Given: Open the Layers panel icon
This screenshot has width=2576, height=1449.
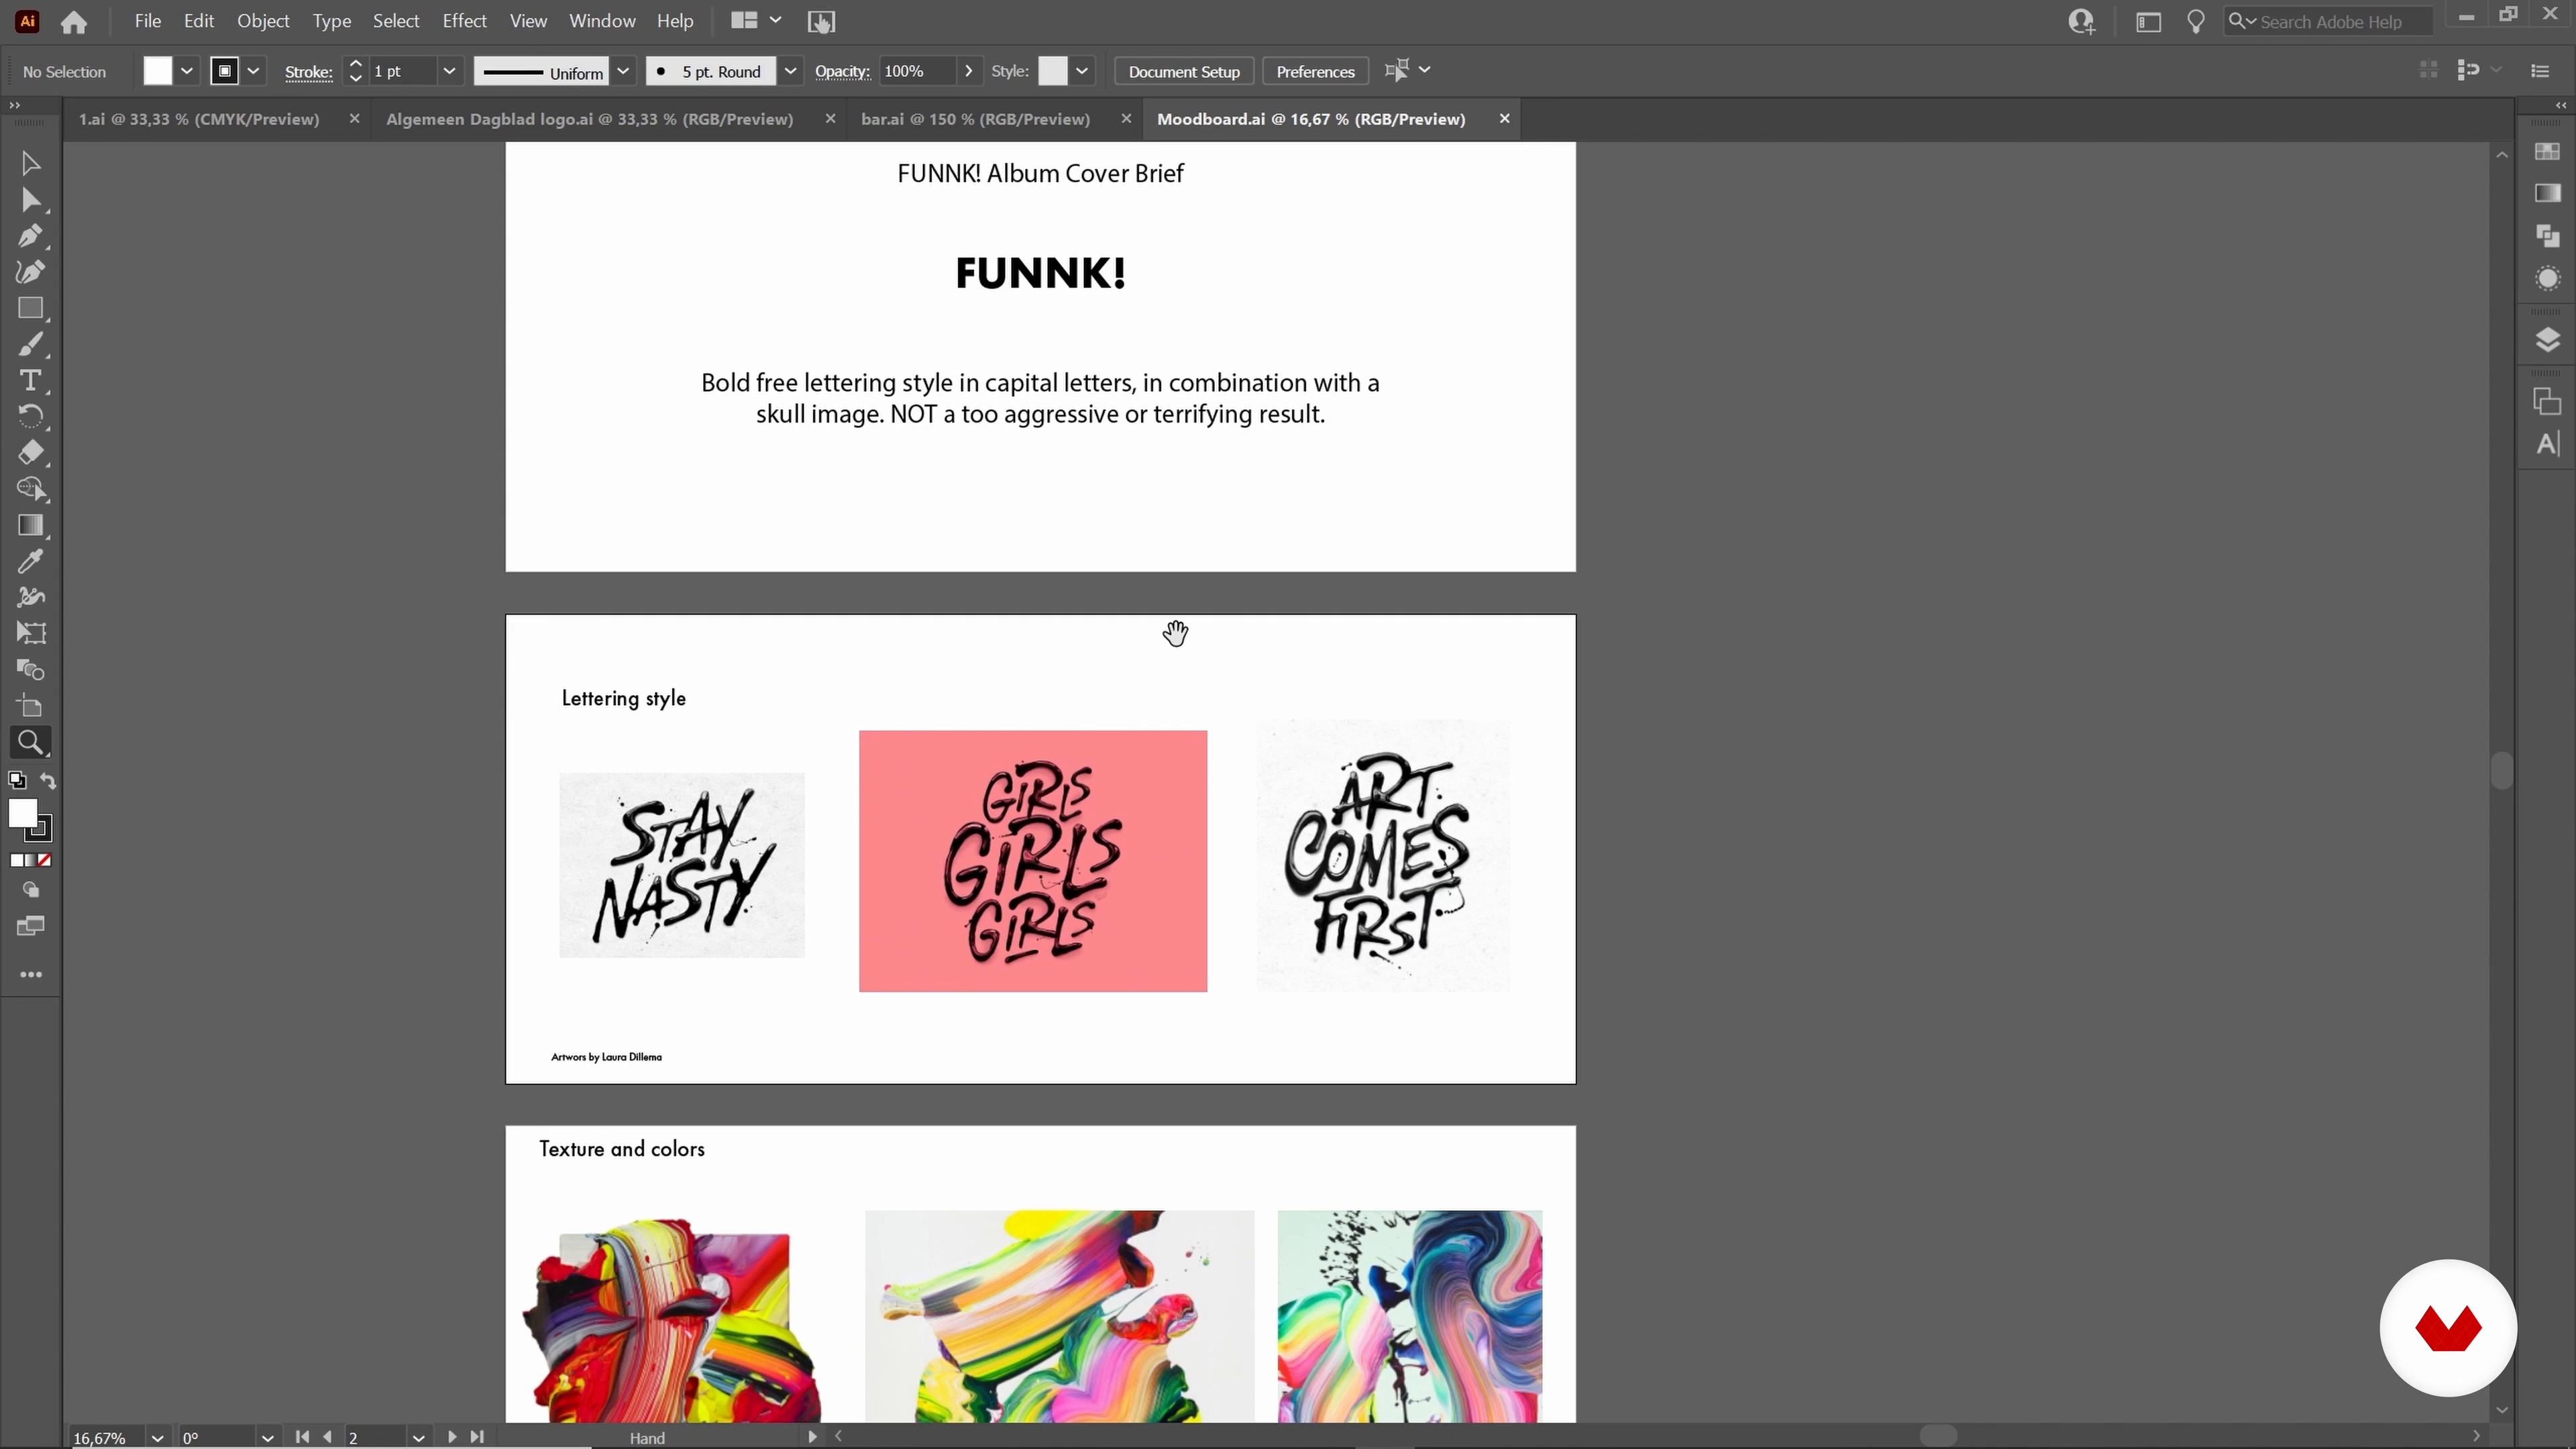Looking at the screenshot, I should click(x=2547, y=340).
